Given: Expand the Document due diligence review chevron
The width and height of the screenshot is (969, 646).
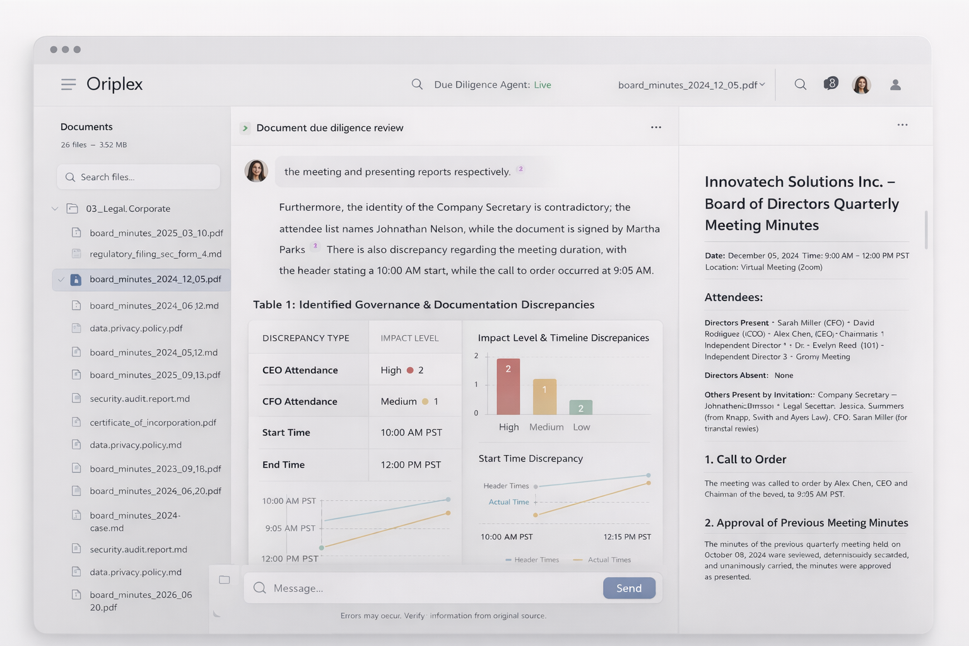Looking at the screenshot, I should [245, 128].
